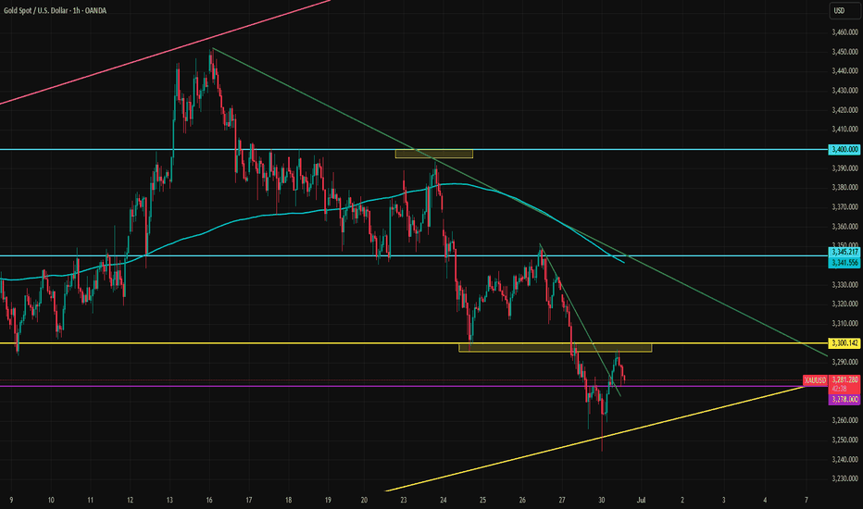Click the 3,240.000 price axis label
This screenshot has width=863, height=509.
pyautogui.click(x=844, y=459)
